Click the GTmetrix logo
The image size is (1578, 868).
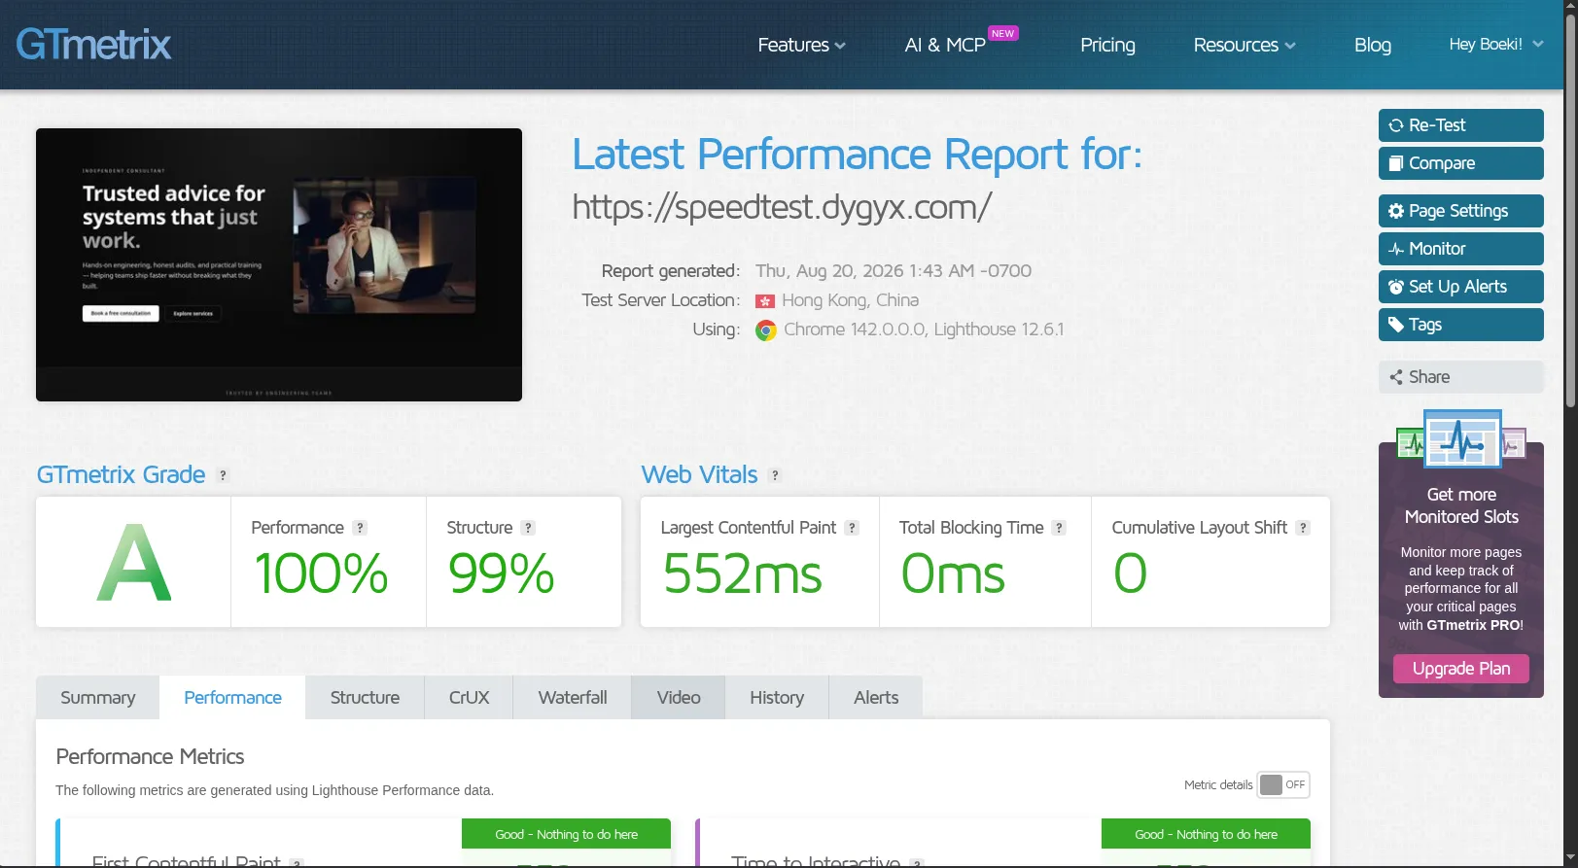(x=93, y=45)
